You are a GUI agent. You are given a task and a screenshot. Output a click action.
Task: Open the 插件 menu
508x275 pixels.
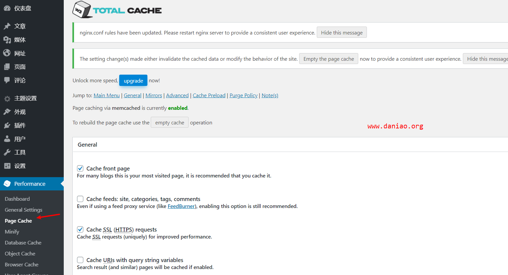pyautogui.click(x=32, y=125)
